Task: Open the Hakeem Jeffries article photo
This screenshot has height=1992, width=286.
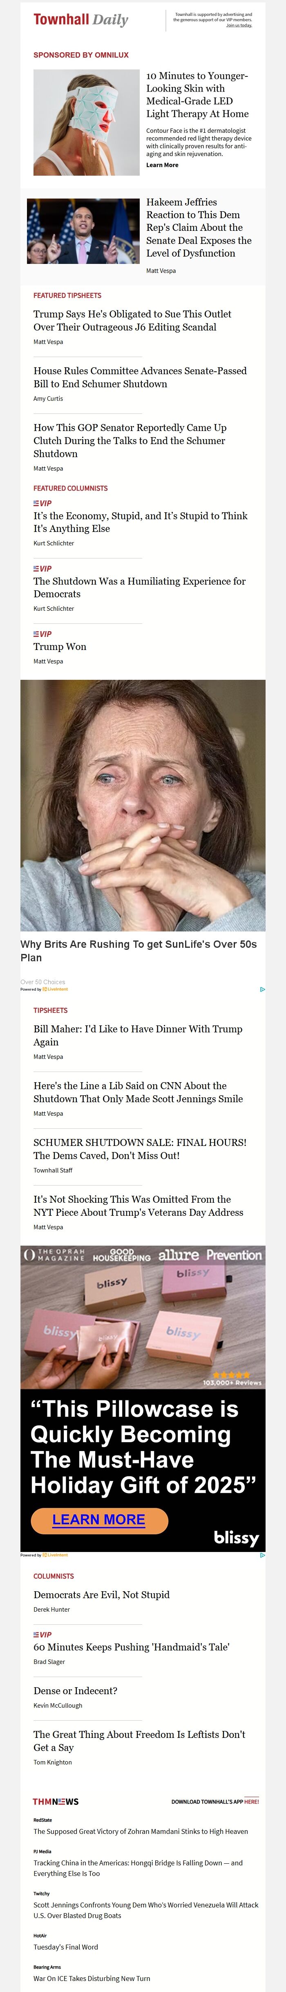Action: click(83, 231)
